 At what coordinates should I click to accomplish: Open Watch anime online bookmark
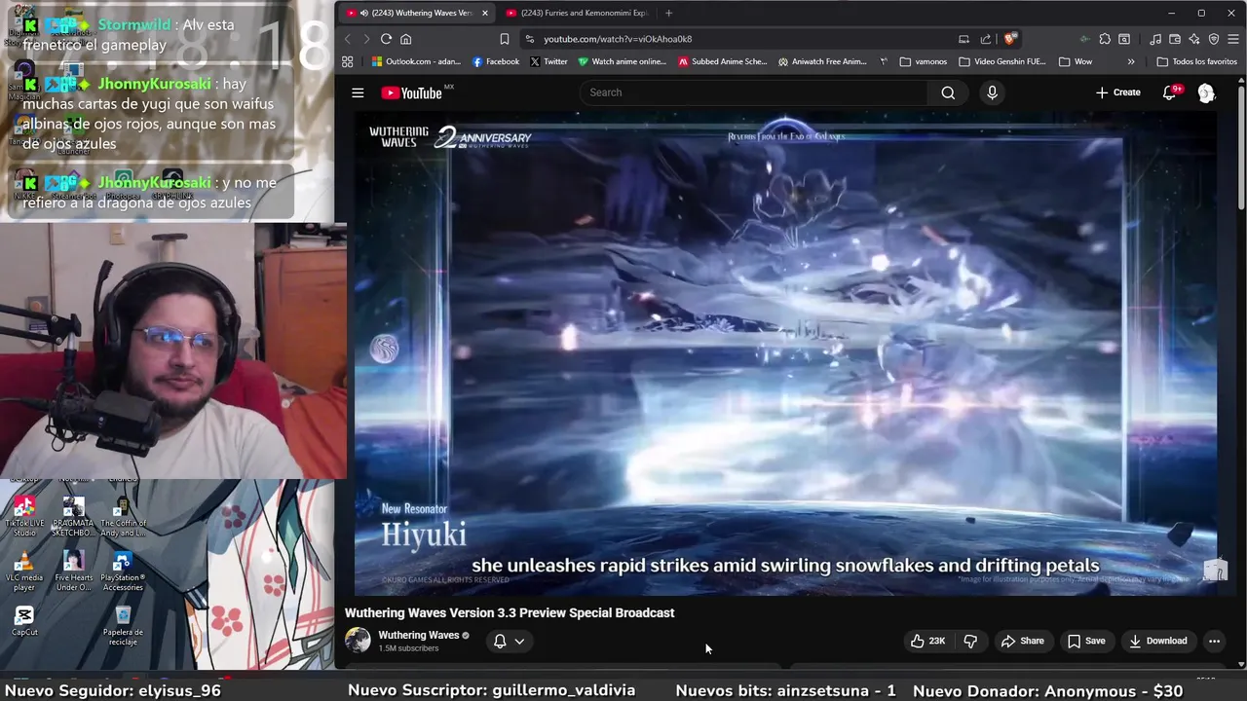point(623,61)
